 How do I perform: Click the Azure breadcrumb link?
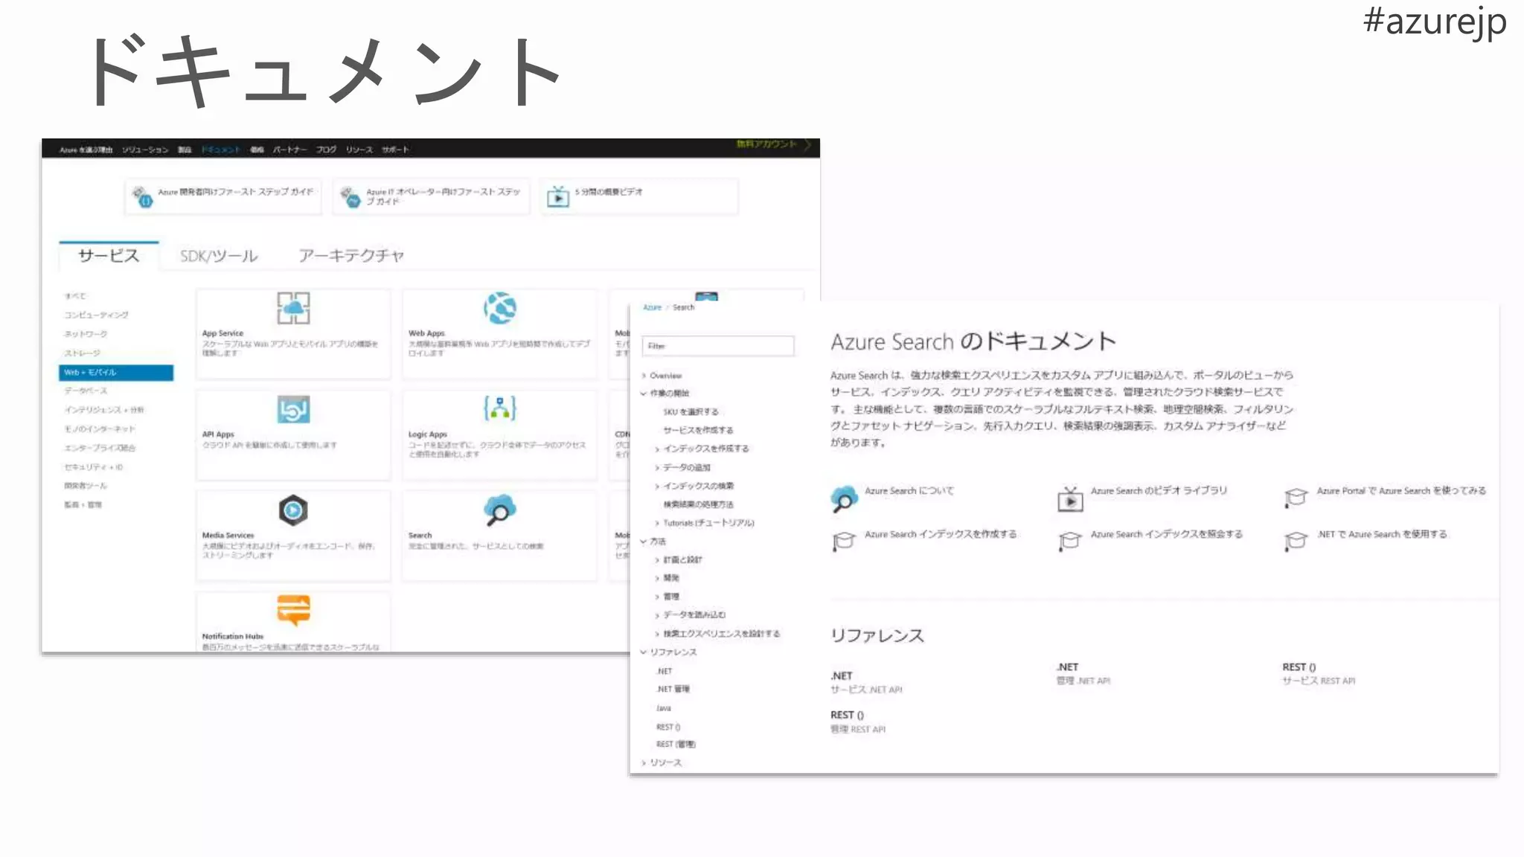pyautogui.click(x=652, y=307)
